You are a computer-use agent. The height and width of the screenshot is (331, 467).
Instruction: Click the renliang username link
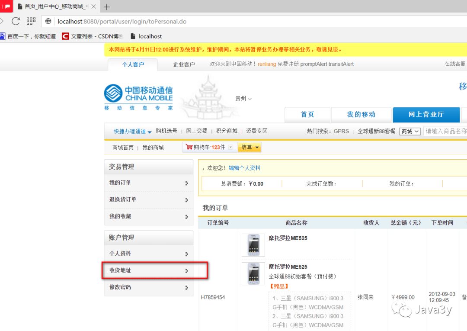266,64
